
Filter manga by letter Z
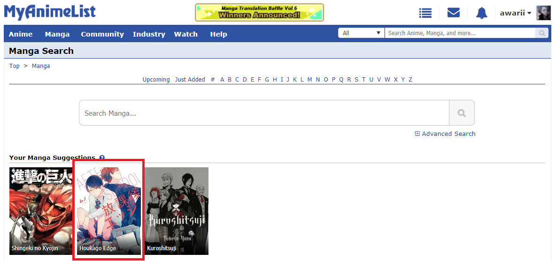coord(410,80)
